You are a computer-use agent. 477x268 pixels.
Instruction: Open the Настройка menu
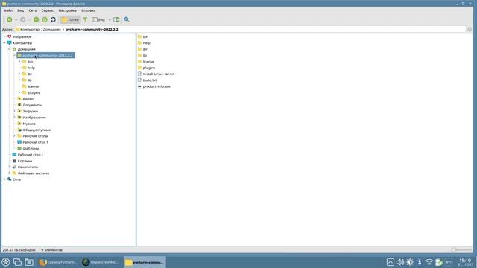click(x=68, y=10)
